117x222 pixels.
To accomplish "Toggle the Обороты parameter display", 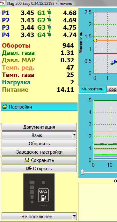I will point(16,46).
